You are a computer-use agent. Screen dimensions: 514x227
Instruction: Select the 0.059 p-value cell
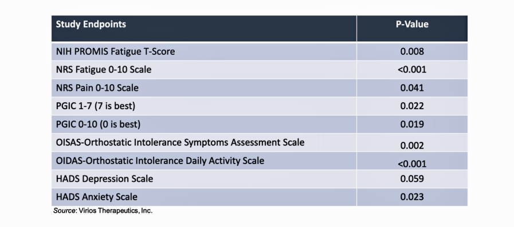412,179
